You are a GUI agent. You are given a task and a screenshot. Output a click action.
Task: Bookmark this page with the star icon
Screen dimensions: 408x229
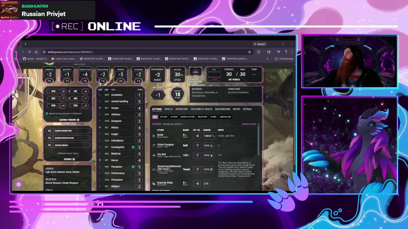point(249,52)
